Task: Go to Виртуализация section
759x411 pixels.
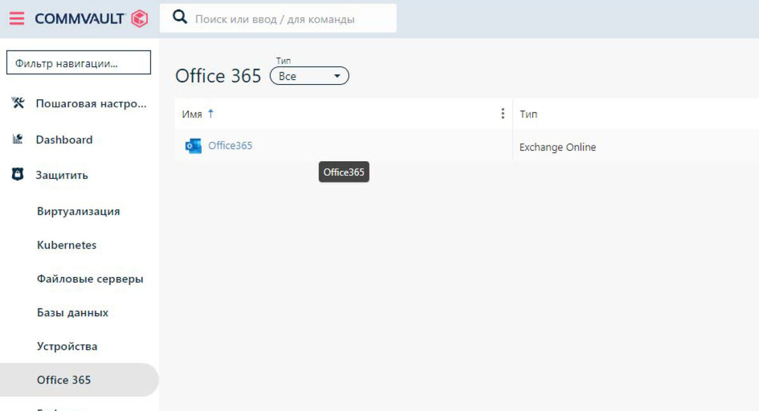Action: click(78, 211)
